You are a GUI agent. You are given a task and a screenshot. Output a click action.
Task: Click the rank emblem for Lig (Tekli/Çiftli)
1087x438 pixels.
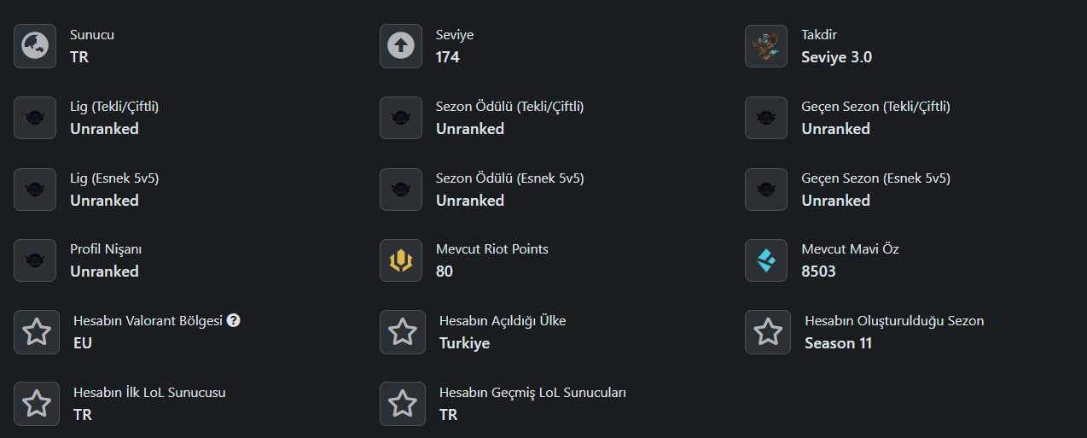[35, 118]
